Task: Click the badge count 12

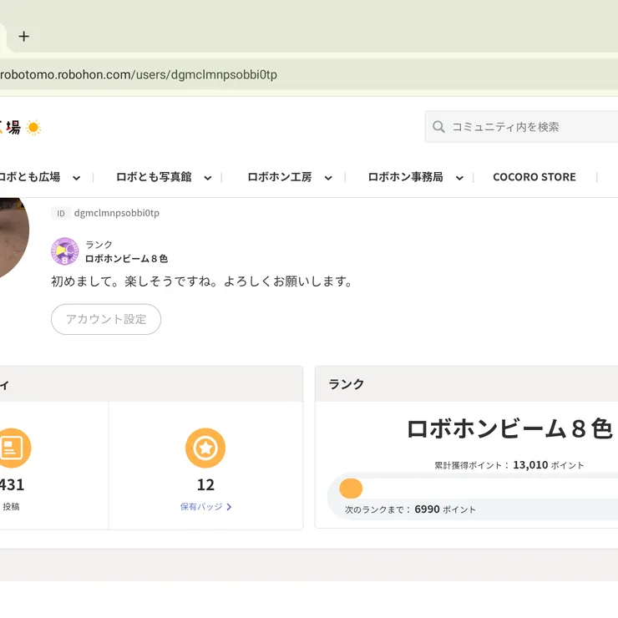Action: tap(205, 484)
